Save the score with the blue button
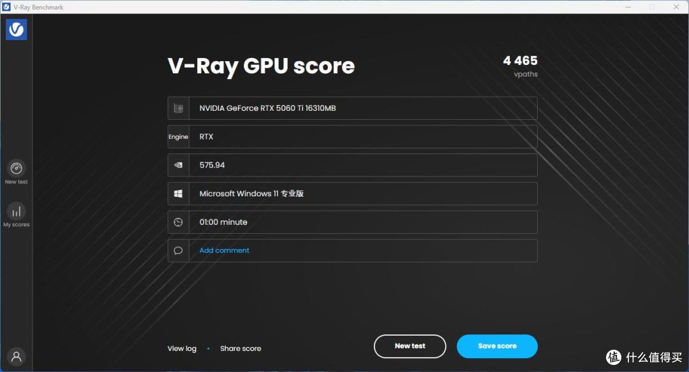Viewport: 689px width, 372px height. (497, 346)
